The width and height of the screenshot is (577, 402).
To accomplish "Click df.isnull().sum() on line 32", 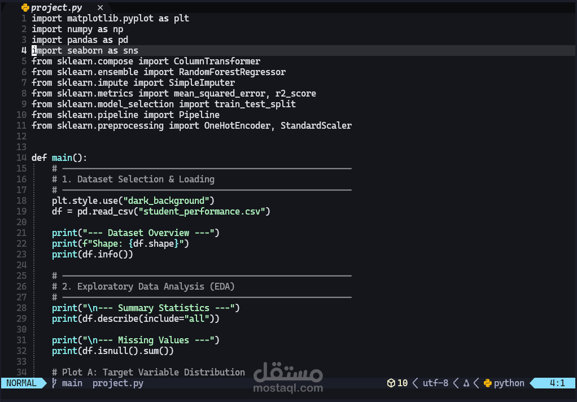I will click(125, 351).
